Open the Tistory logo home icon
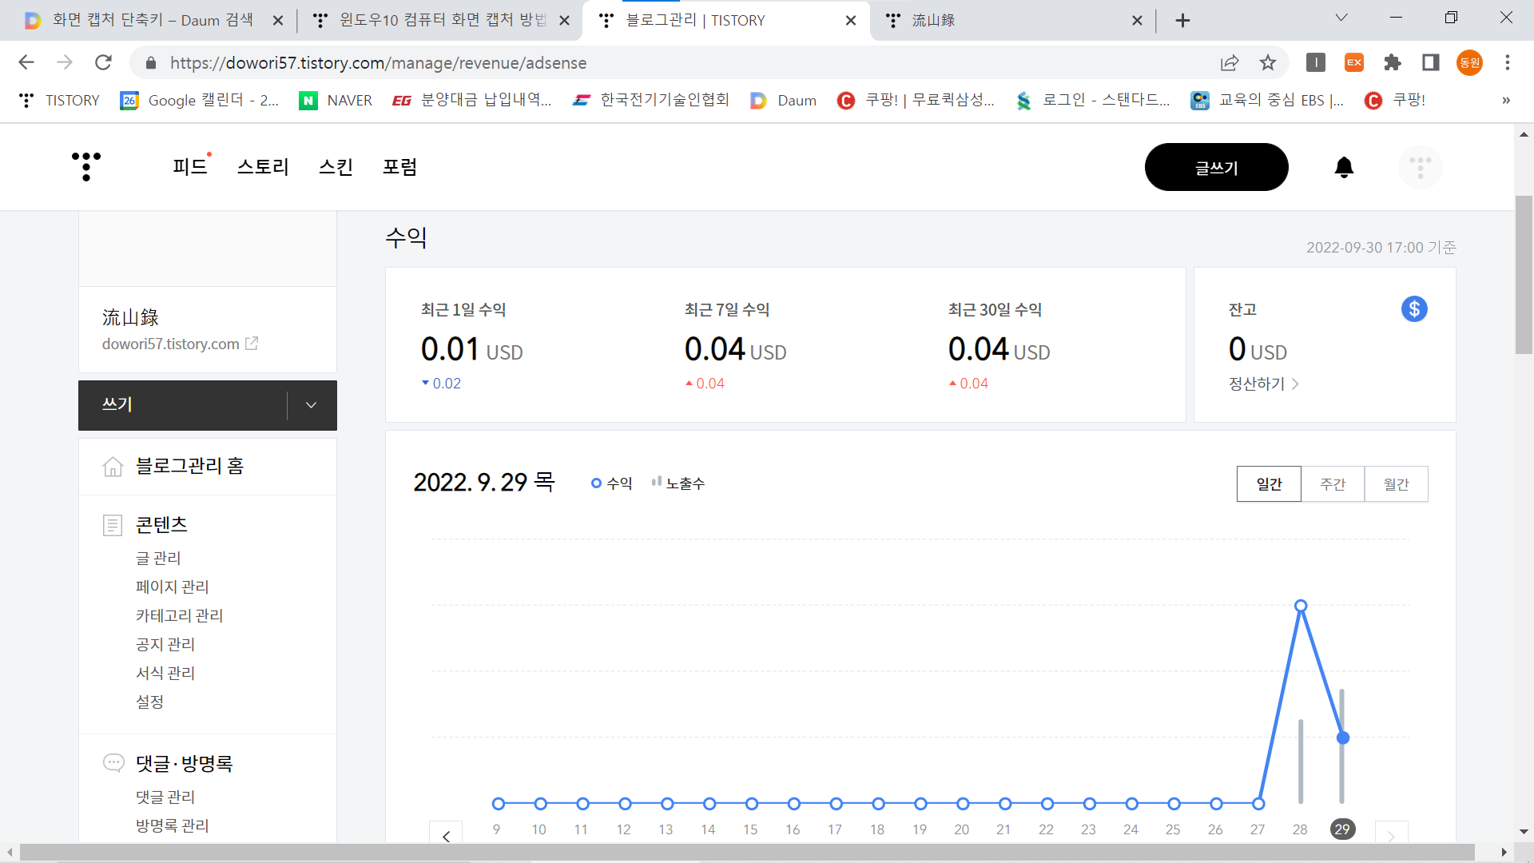This screenshot has height=863, width=1534. pos(86,166)
